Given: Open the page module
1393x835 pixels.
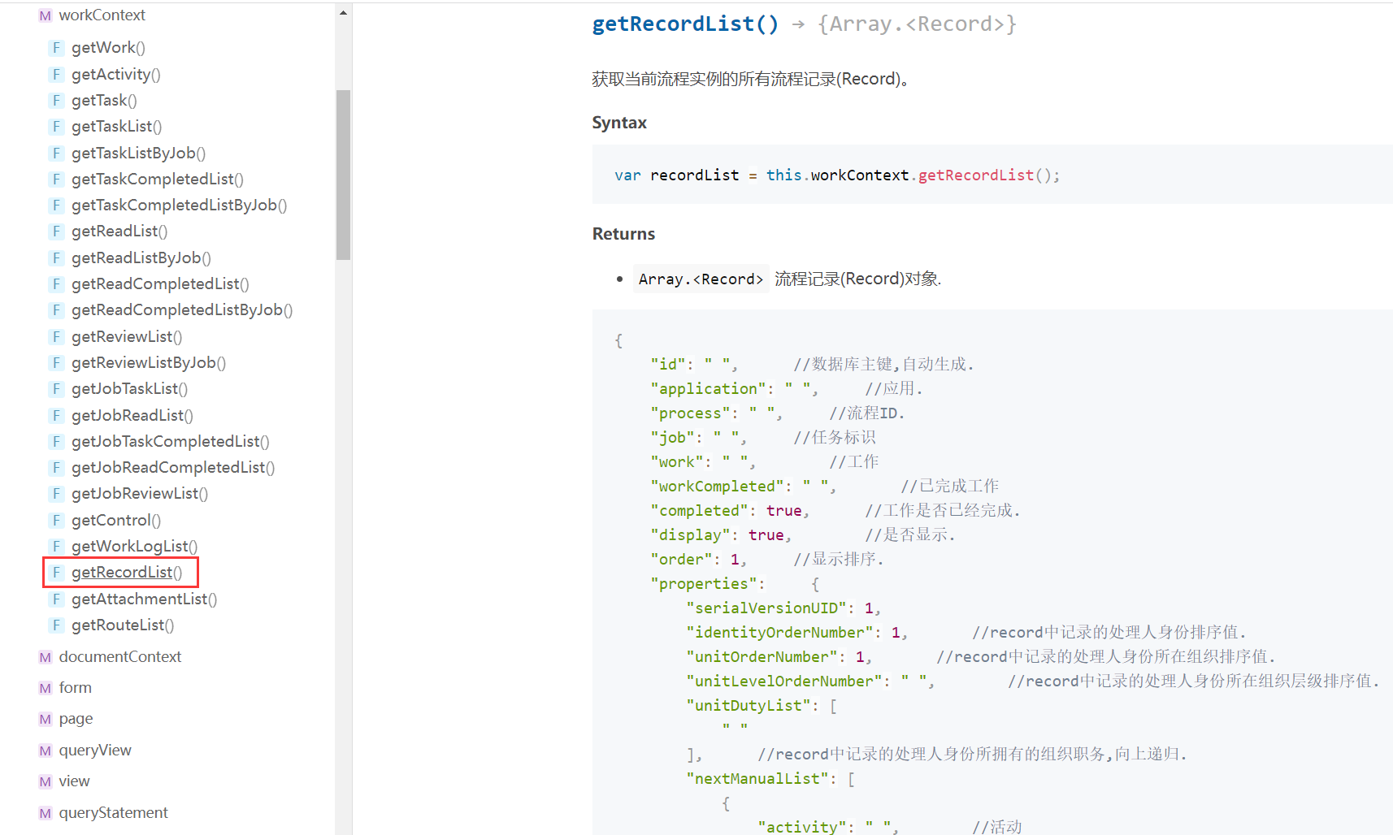Looking at the screenshot, I should coord(76,720).
